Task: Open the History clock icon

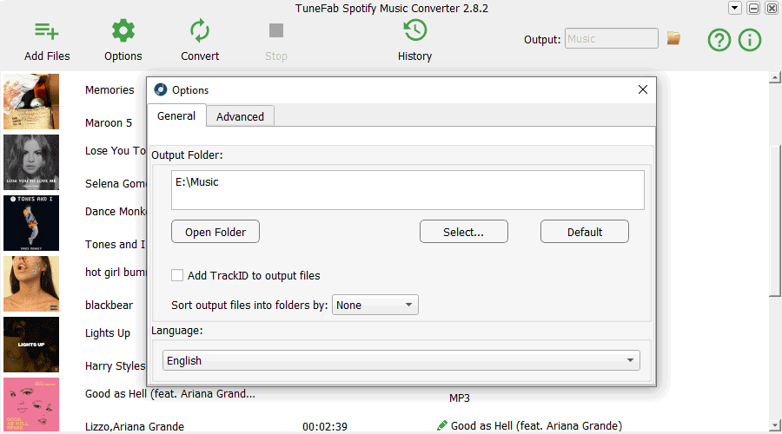Action: click(415, 30)
